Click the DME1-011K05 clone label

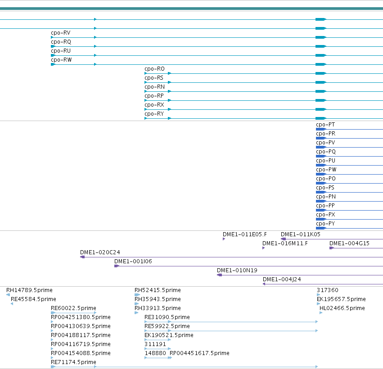click(301, 234)
